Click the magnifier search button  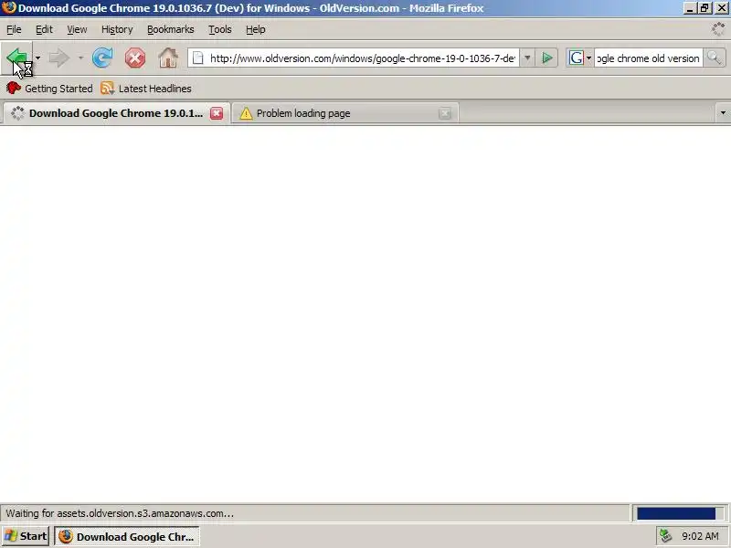[x=715, y=58]
